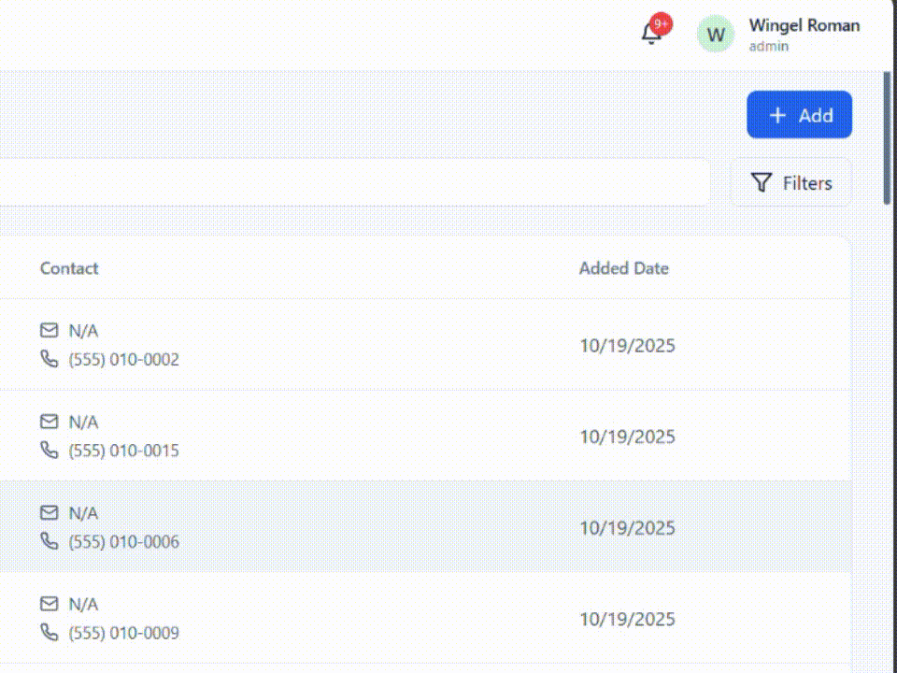Screen dimensions: 897x673
Task: Click the plus icon in the Add button
Action: coord(776,115)
